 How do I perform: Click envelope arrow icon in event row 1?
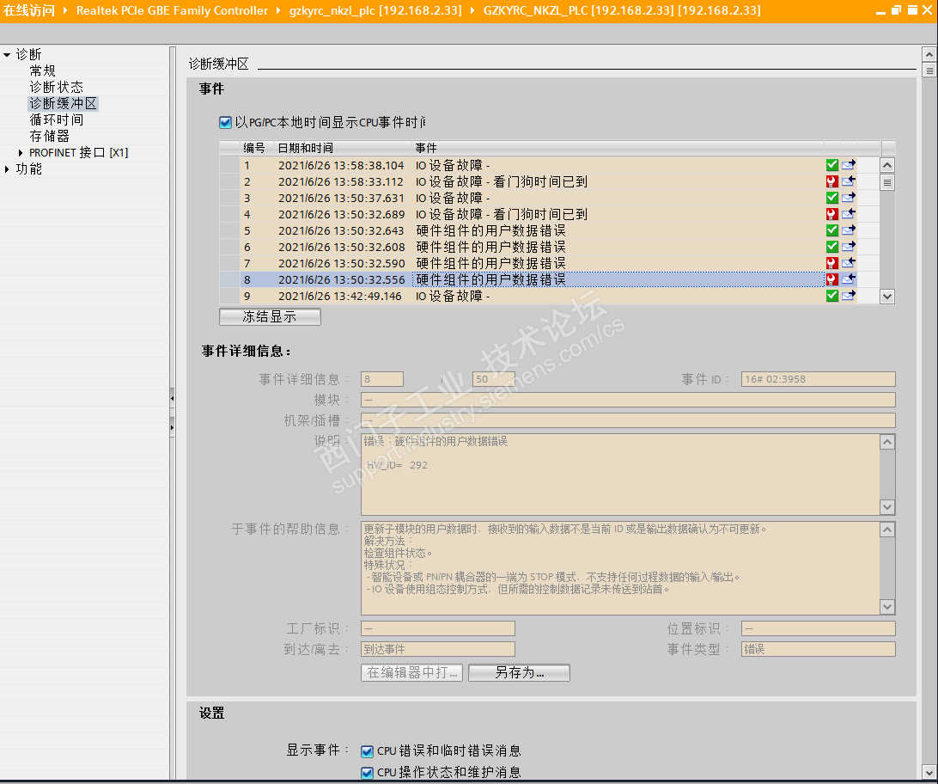pos(849,164)
